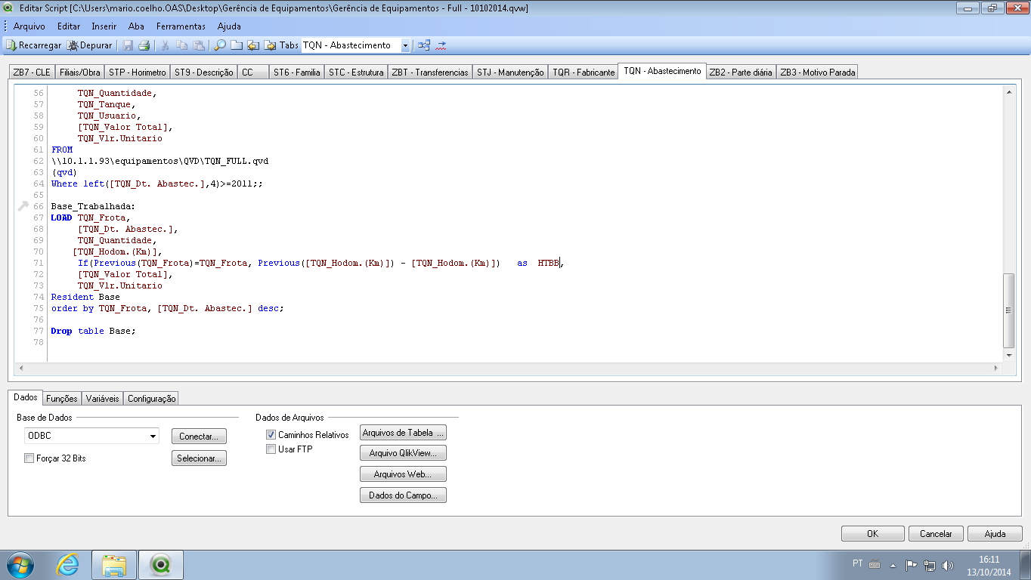This screenshot has width=1031, height=580.
Task: Open the Inserir menu
Action: 104,26
